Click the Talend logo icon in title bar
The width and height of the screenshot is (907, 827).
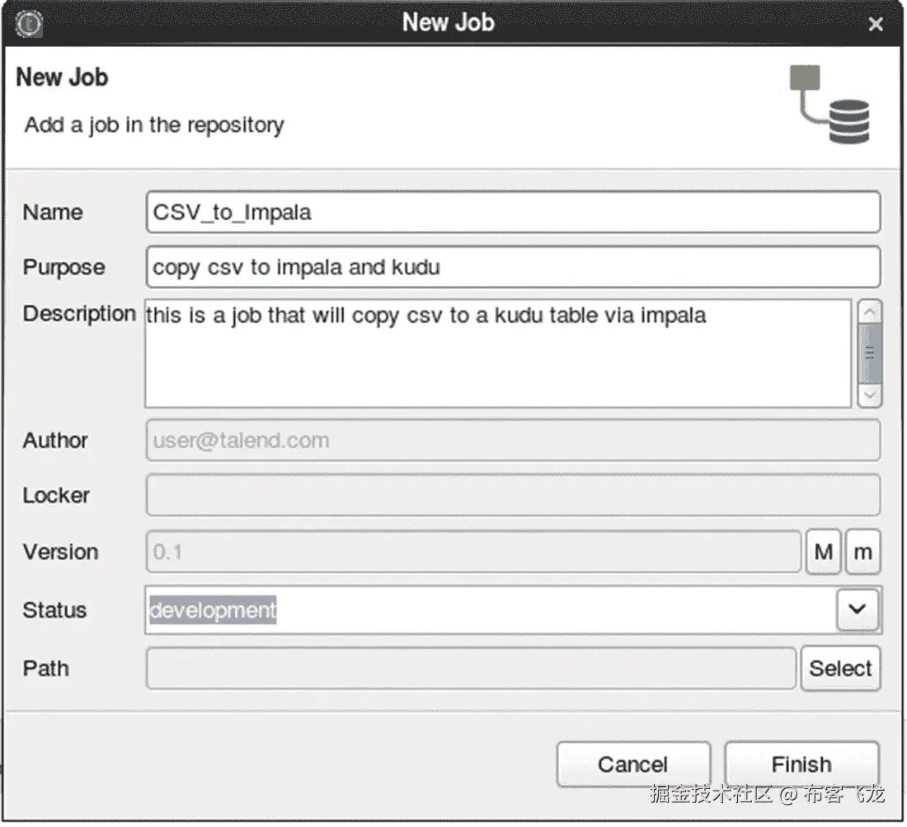(29, 24)
